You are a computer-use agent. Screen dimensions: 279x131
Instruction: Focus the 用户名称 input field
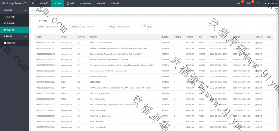pos(93,27)
